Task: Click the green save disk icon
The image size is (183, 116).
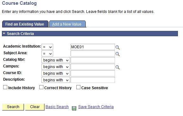Action: pos(74,108)
